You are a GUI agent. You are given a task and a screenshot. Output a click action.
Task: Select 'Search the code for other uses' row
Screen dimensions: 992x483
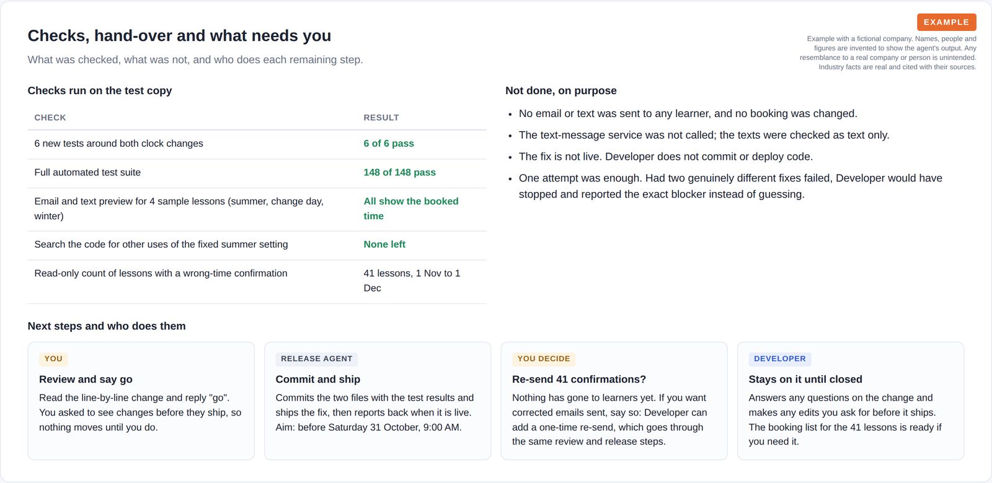(x=257, y=245)
